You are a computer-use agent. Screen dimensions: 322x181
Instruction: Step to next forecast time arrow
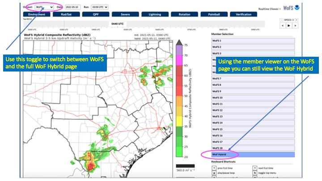pyautogui.click(x=295, y=25)
